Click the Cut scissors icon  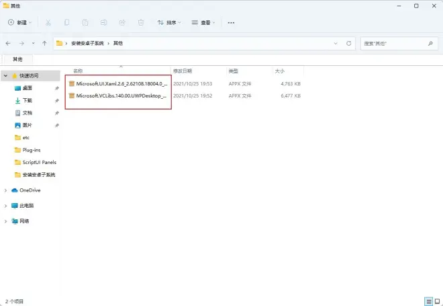pos(48,22)
